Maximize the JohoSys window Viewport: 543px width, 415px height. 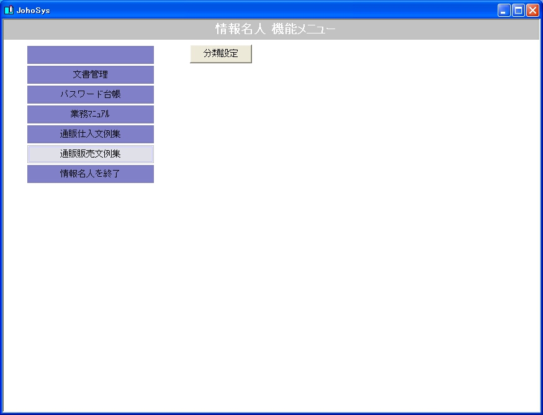point(518,11)
